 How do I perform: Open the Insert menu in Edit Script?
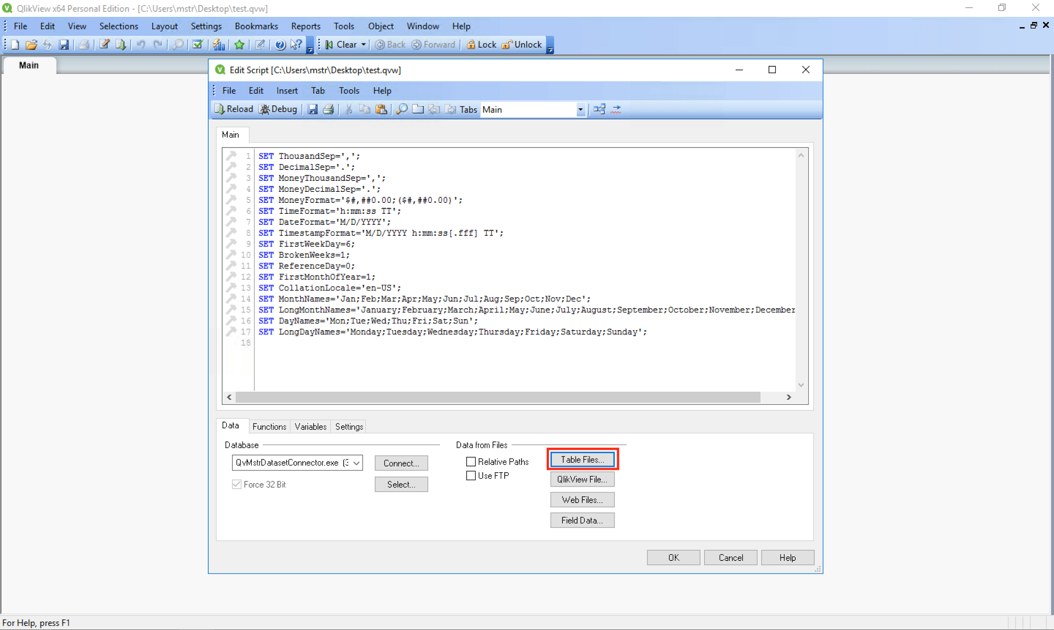tap(287, 90)
